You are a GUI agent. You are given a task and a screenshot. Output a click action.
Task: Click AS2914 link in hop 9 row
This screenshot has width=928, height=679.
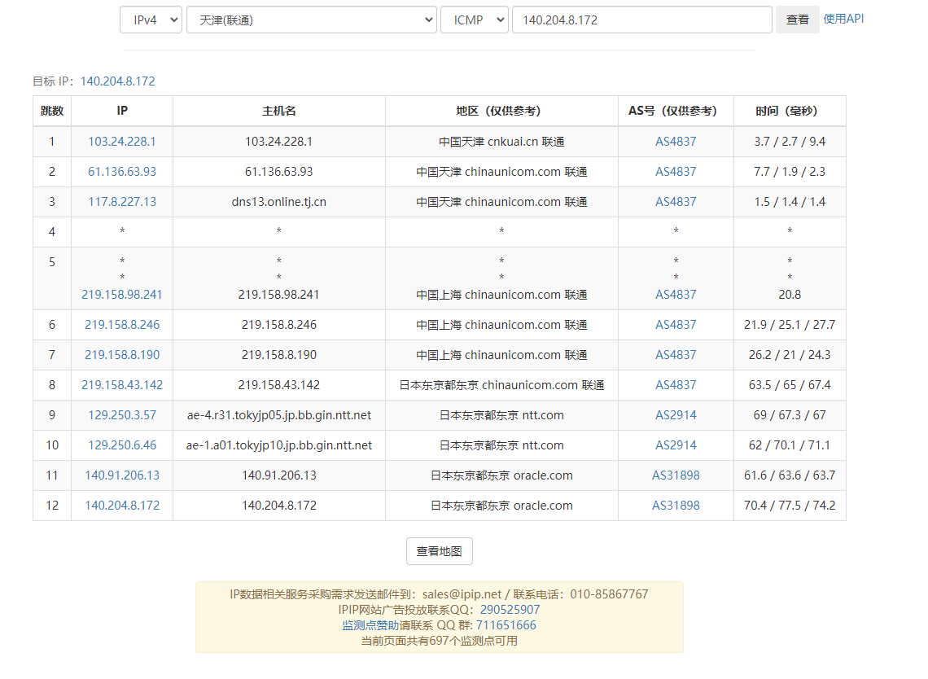tap(676, 415)
